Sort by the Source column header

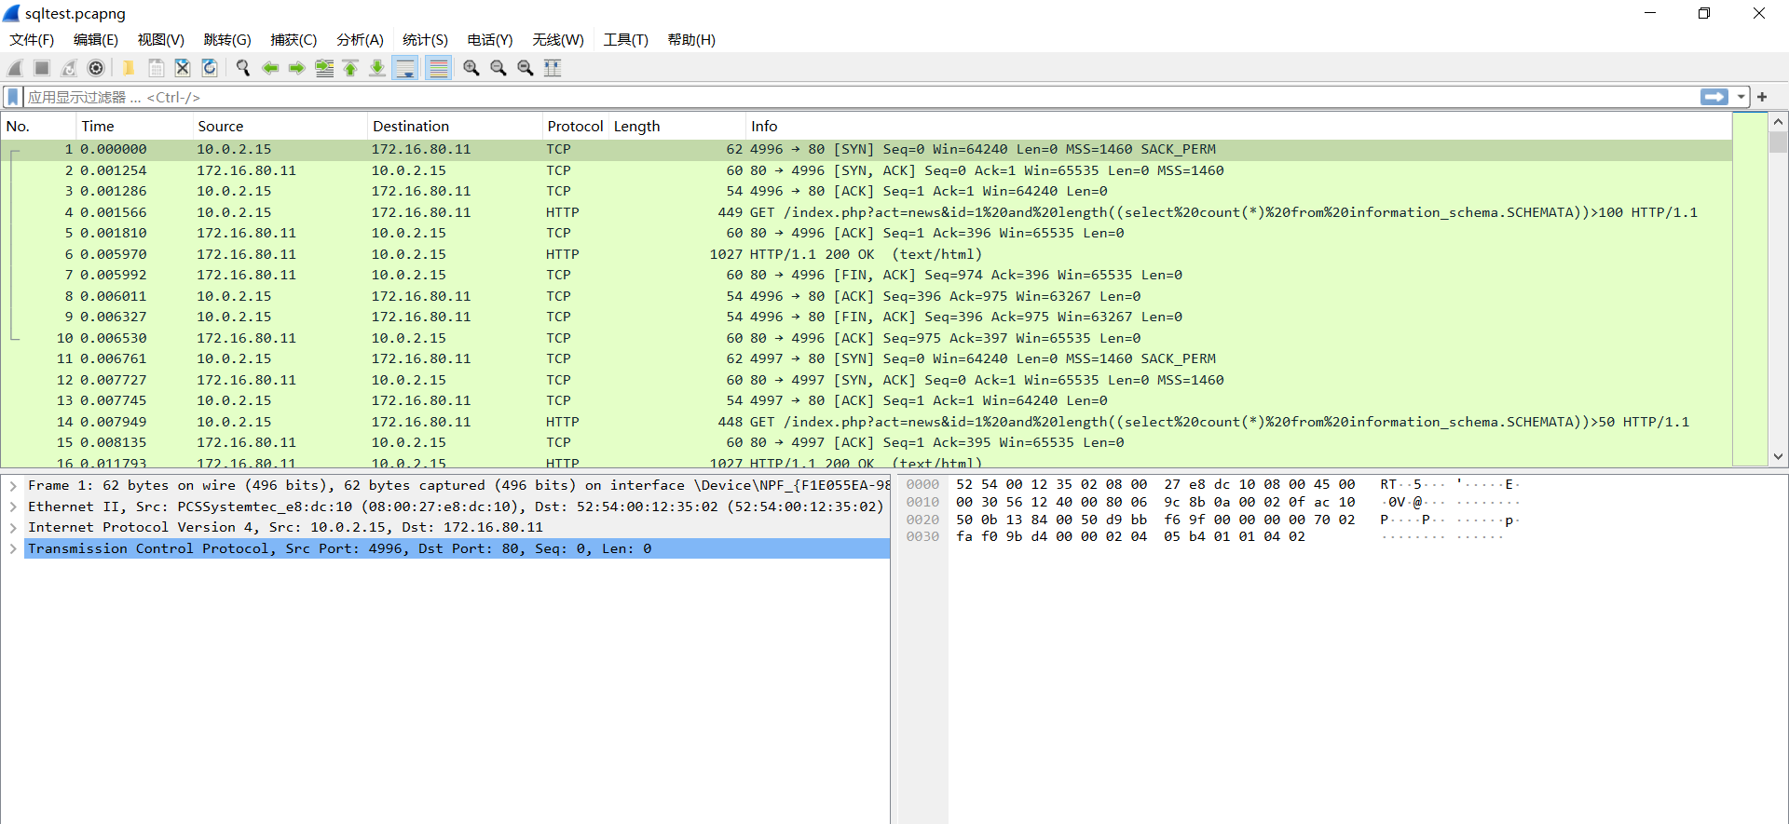pos(280,126)
